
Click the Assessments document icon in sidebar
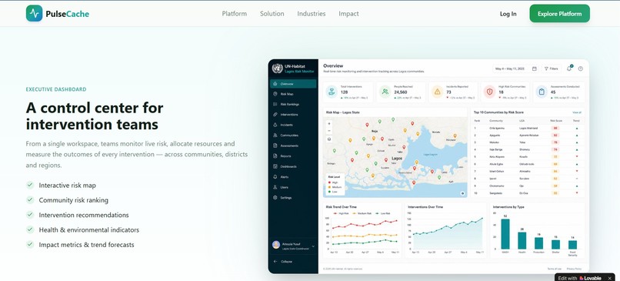pos(275,146)
